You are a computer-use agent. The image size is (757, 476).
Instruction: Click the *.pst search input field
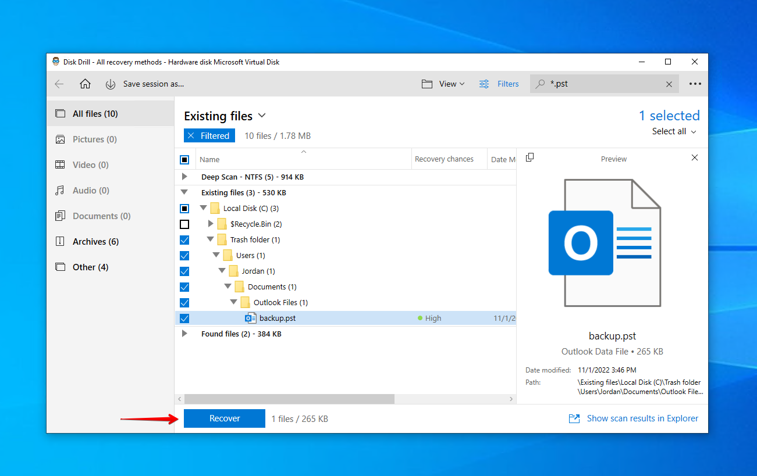tap(605, 84)
